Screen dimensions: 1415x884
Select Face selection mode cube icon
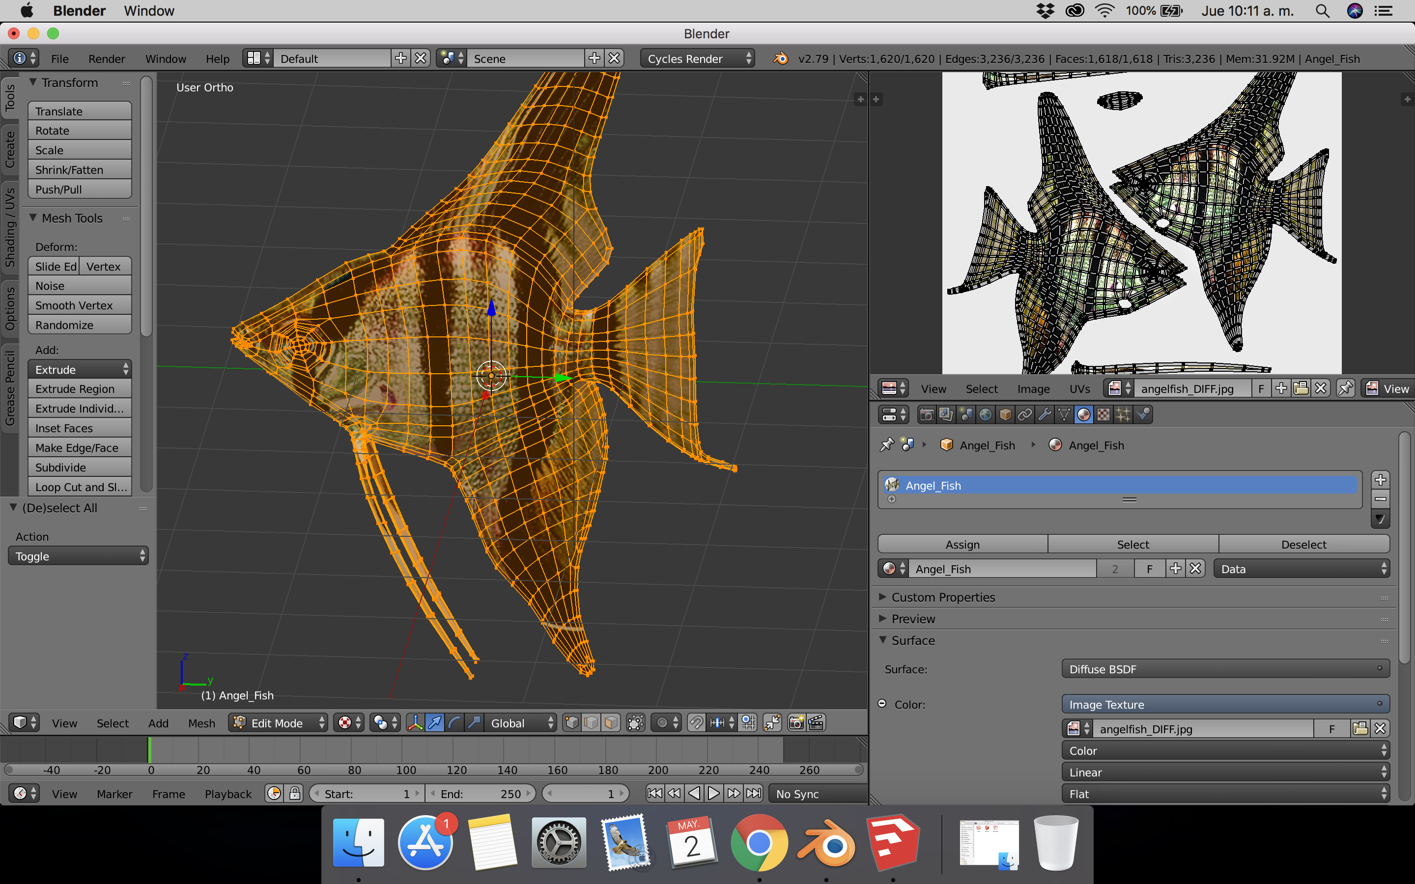pos(611,723)
